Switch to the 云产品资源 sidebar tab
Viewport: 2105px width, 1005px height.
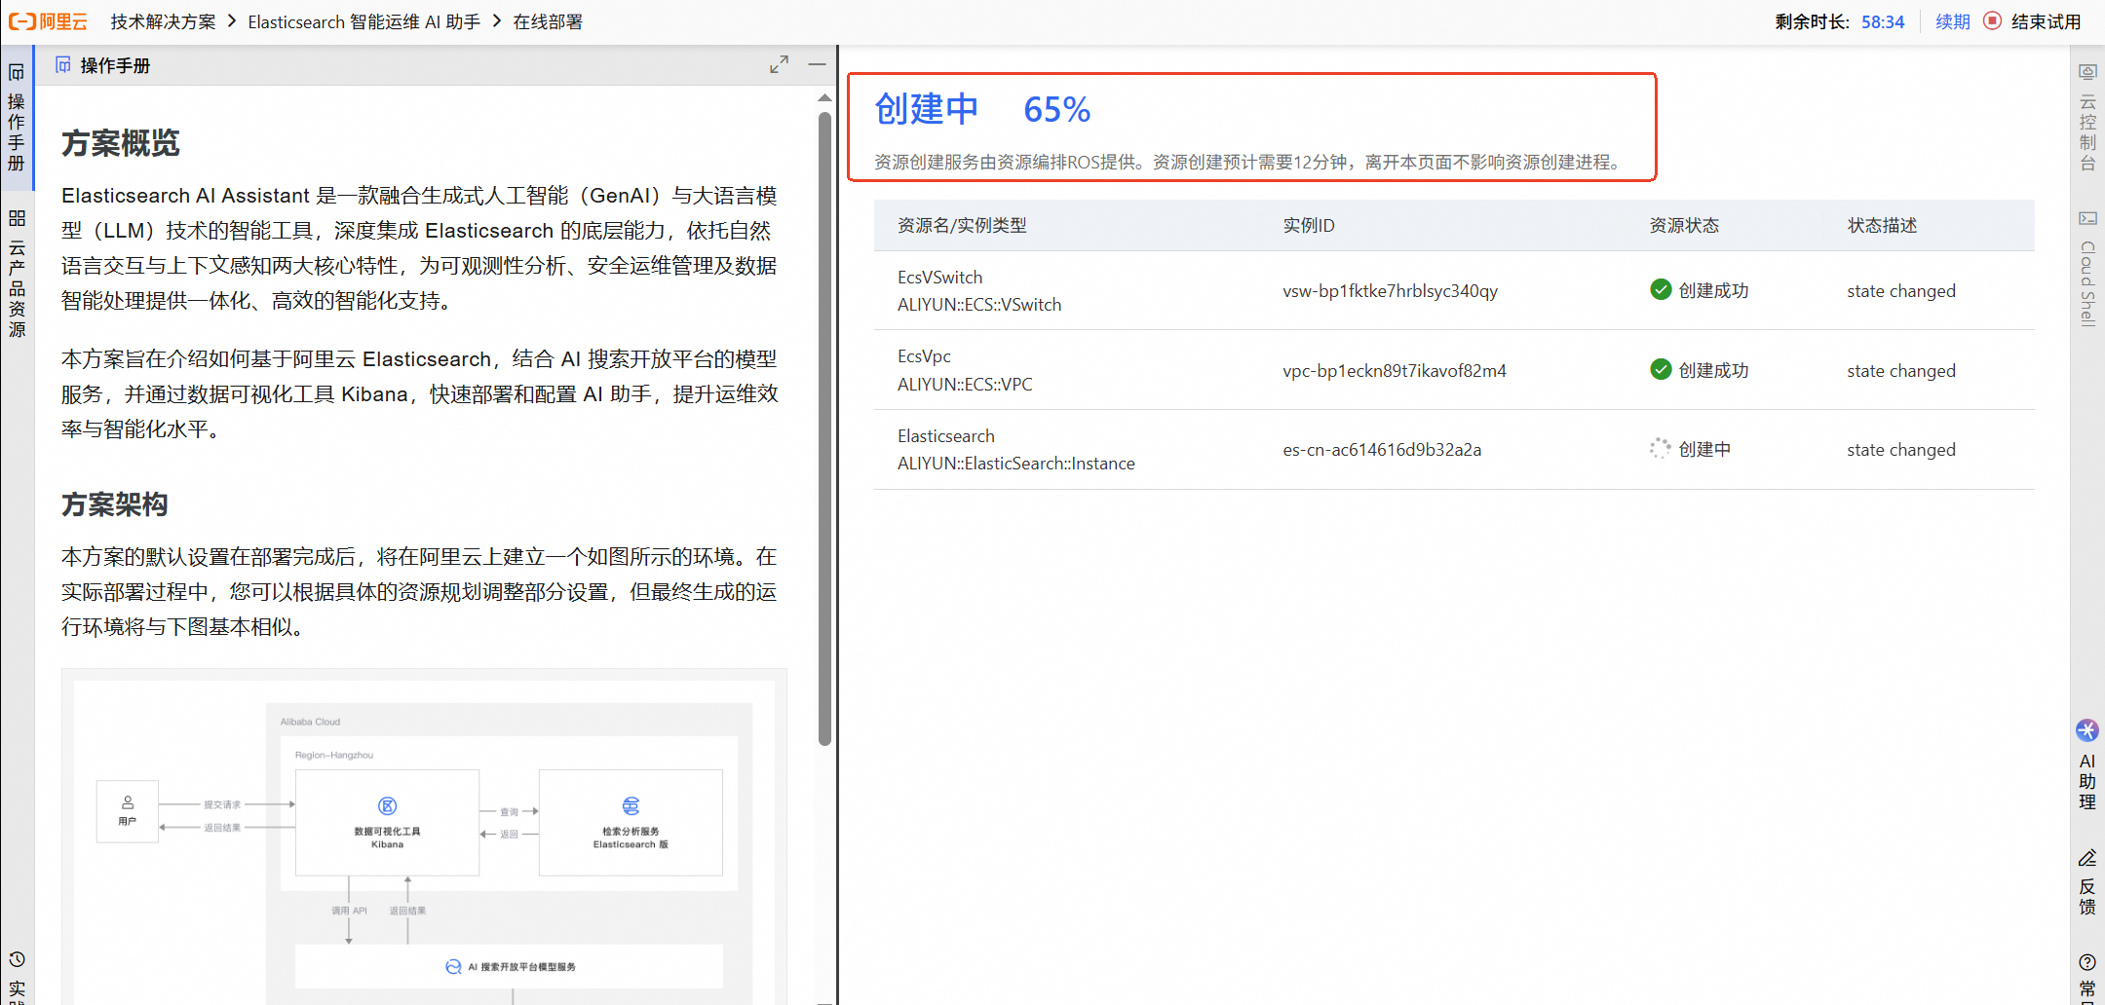click(x=17, y=274)
